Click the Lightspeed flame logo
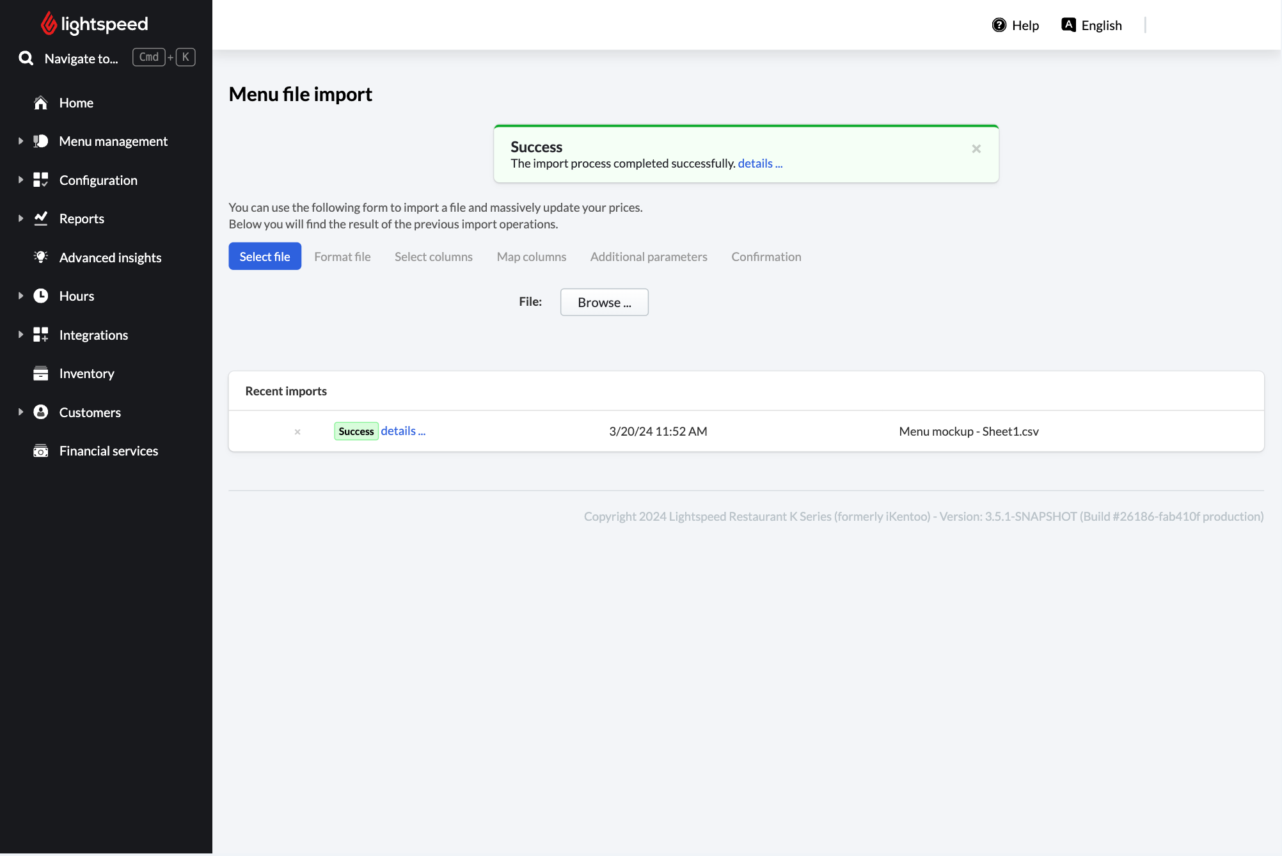Image resolution: width=1282 pixels, height=856 pixels. coord(49,24)
